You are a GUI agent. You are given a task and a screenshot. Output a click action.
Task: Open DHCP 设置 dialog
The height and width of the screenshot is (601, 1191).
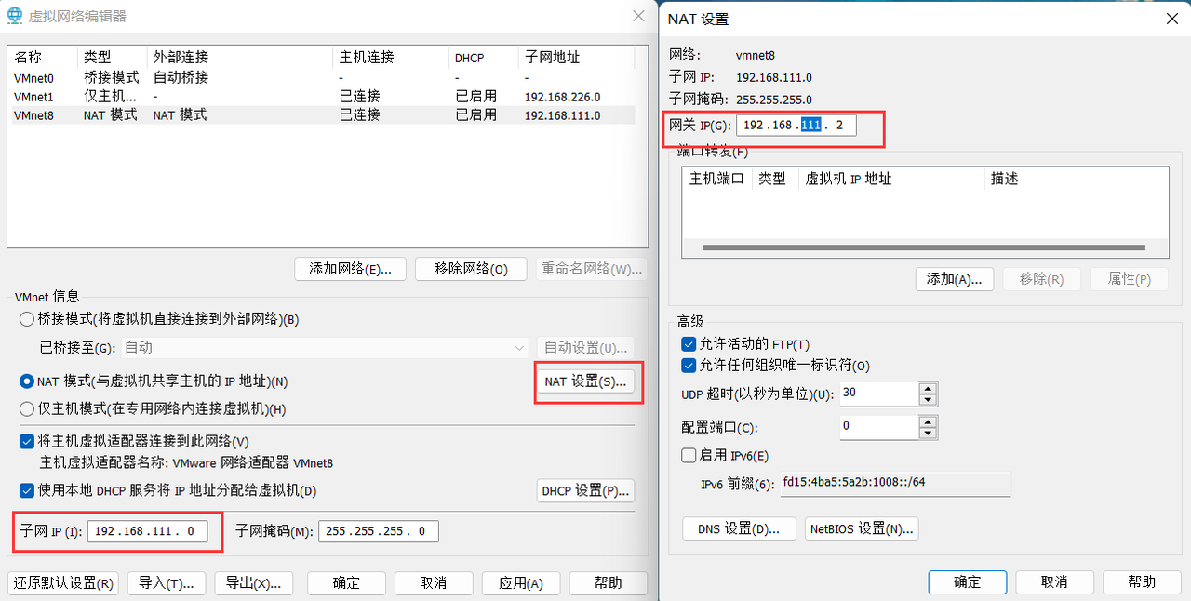click(586, 490)
